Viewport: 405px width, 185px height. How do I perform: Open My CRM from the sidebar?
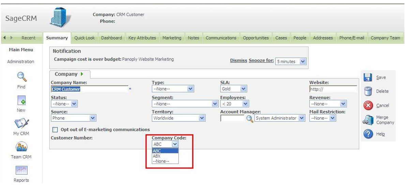click(x=21, y=124)
